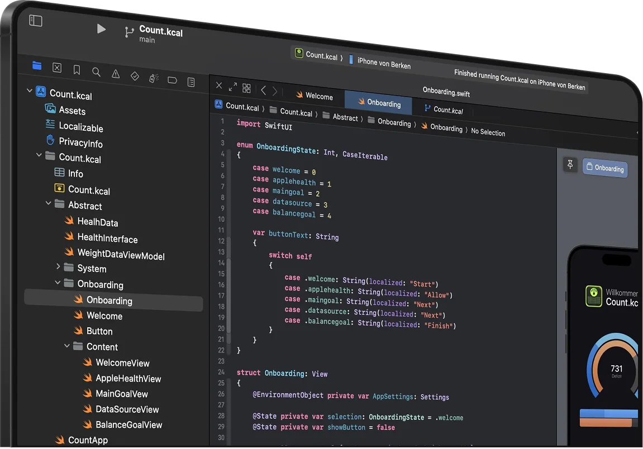The width and height of the screenshot is (643, 449).
Task: Click No Selection in breadcrumb bar
Action: [488, 132]
